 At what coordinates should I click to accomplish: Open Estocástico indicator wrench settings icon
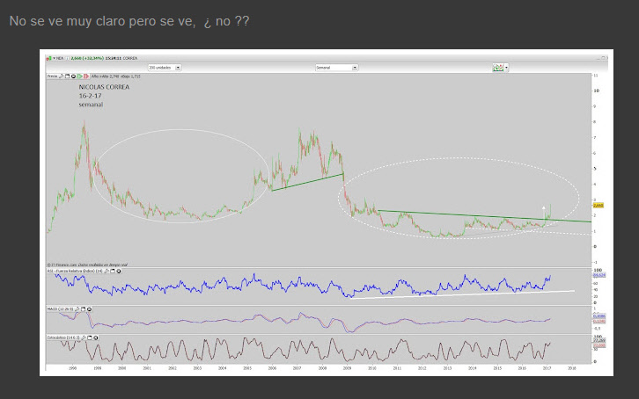pyautogui.click(x=84, y=337)
